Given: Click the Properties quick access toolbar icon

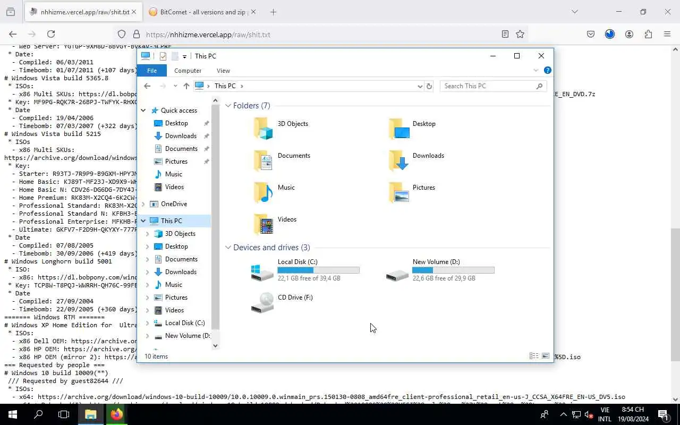Looking at the screenshot, I should 163,56.
